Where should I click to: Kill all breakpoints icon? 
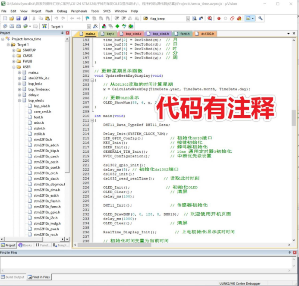(x=239, y=19)
